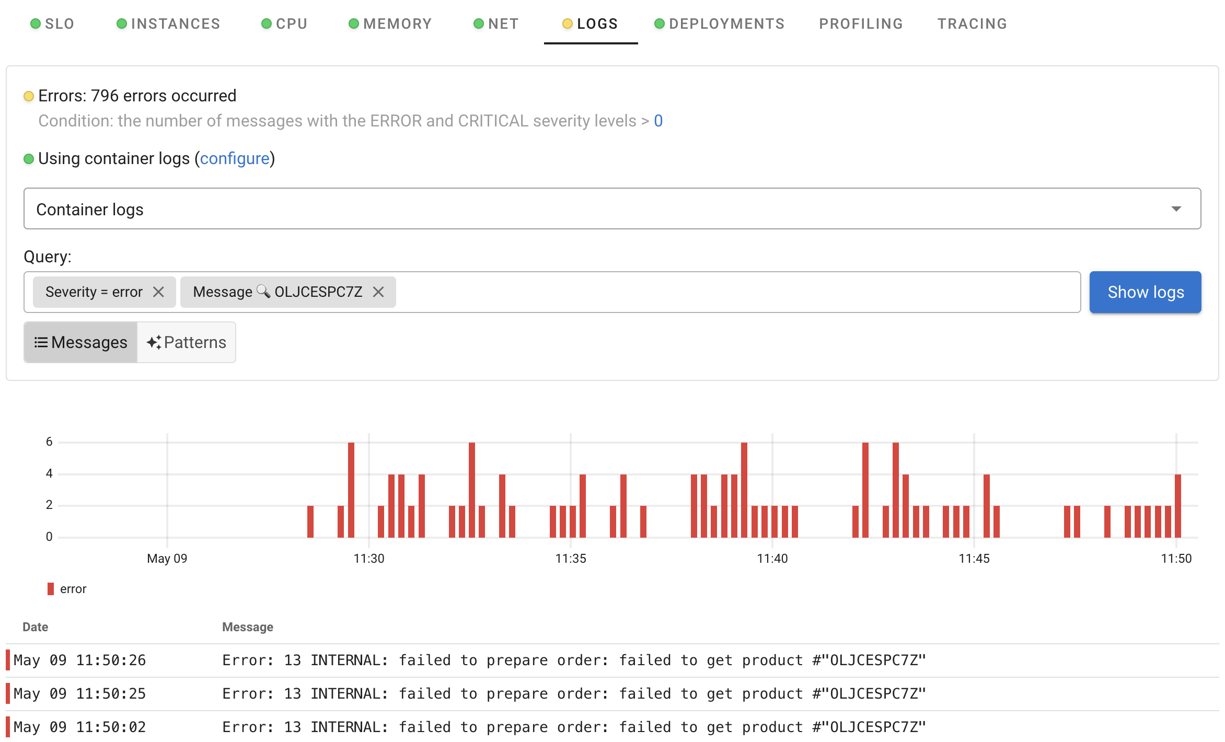Screen dimensions: 1225x742
Task: Open the Tracing tab
Action: 972,24
